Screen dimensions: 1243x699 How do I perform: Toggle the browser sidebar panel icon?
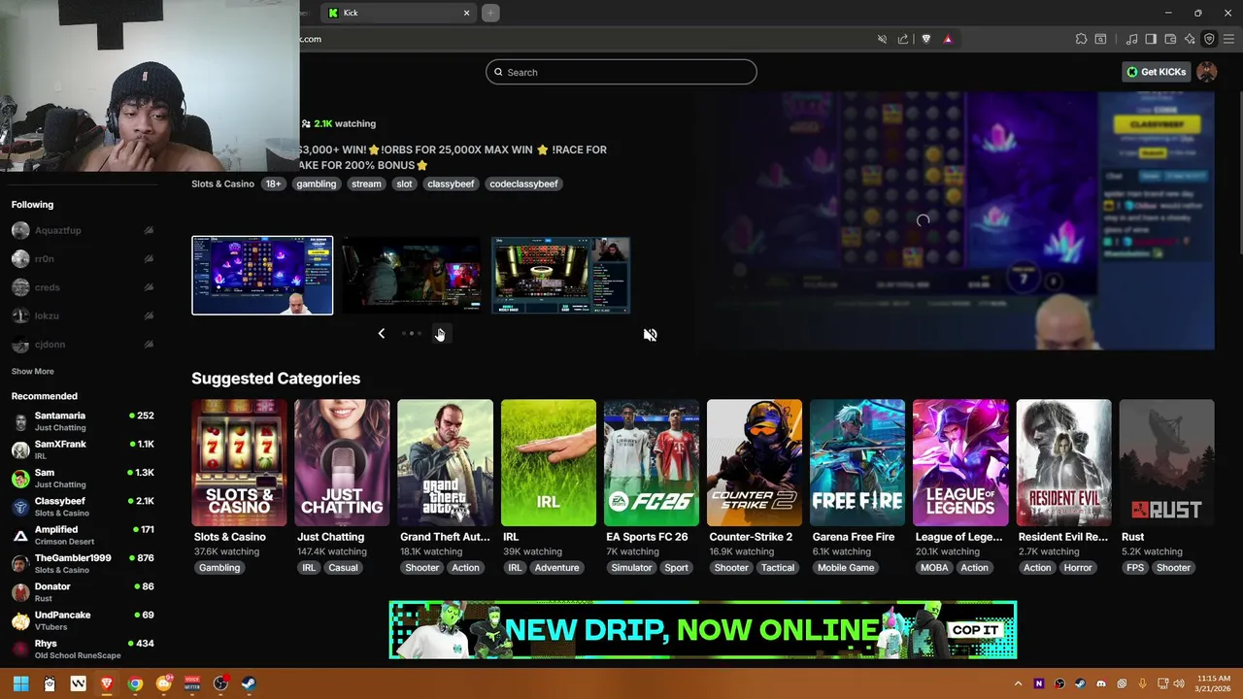[1151, 39]
